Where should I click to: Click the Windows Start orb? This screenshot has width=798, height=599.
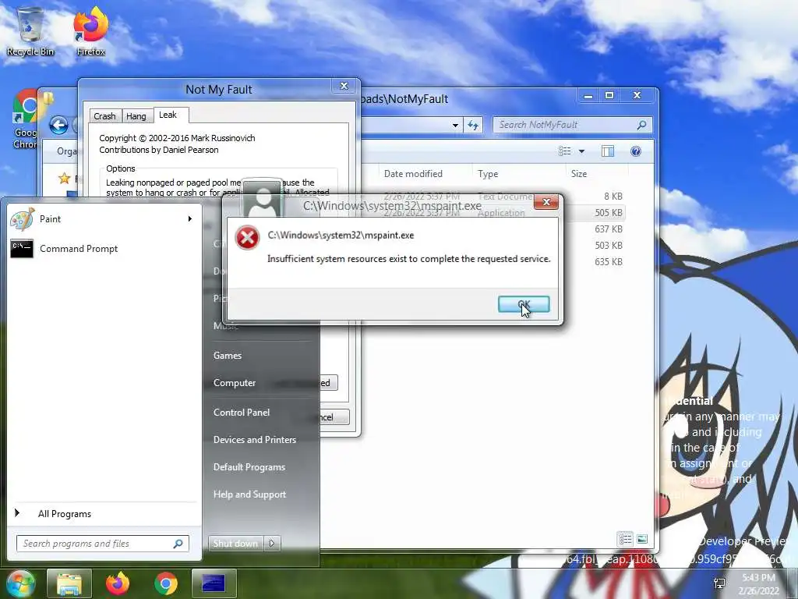click(19, 583)
